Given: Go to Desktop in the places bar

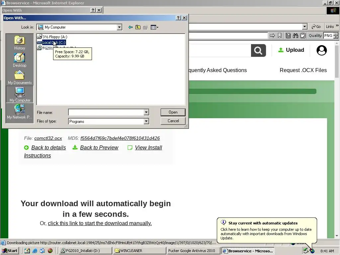Looking at the screenshot, I should click(20, 60).
